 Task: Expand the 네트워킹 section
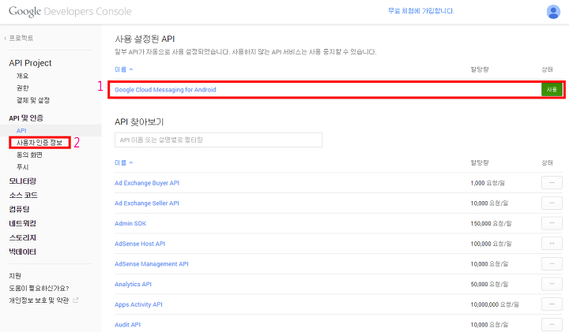pos(22,223)
